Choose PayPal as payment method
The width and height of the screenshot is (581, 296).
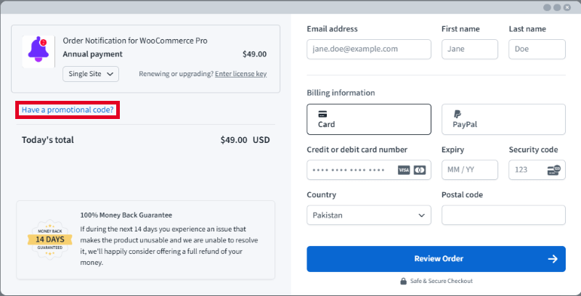coord(503,119)
